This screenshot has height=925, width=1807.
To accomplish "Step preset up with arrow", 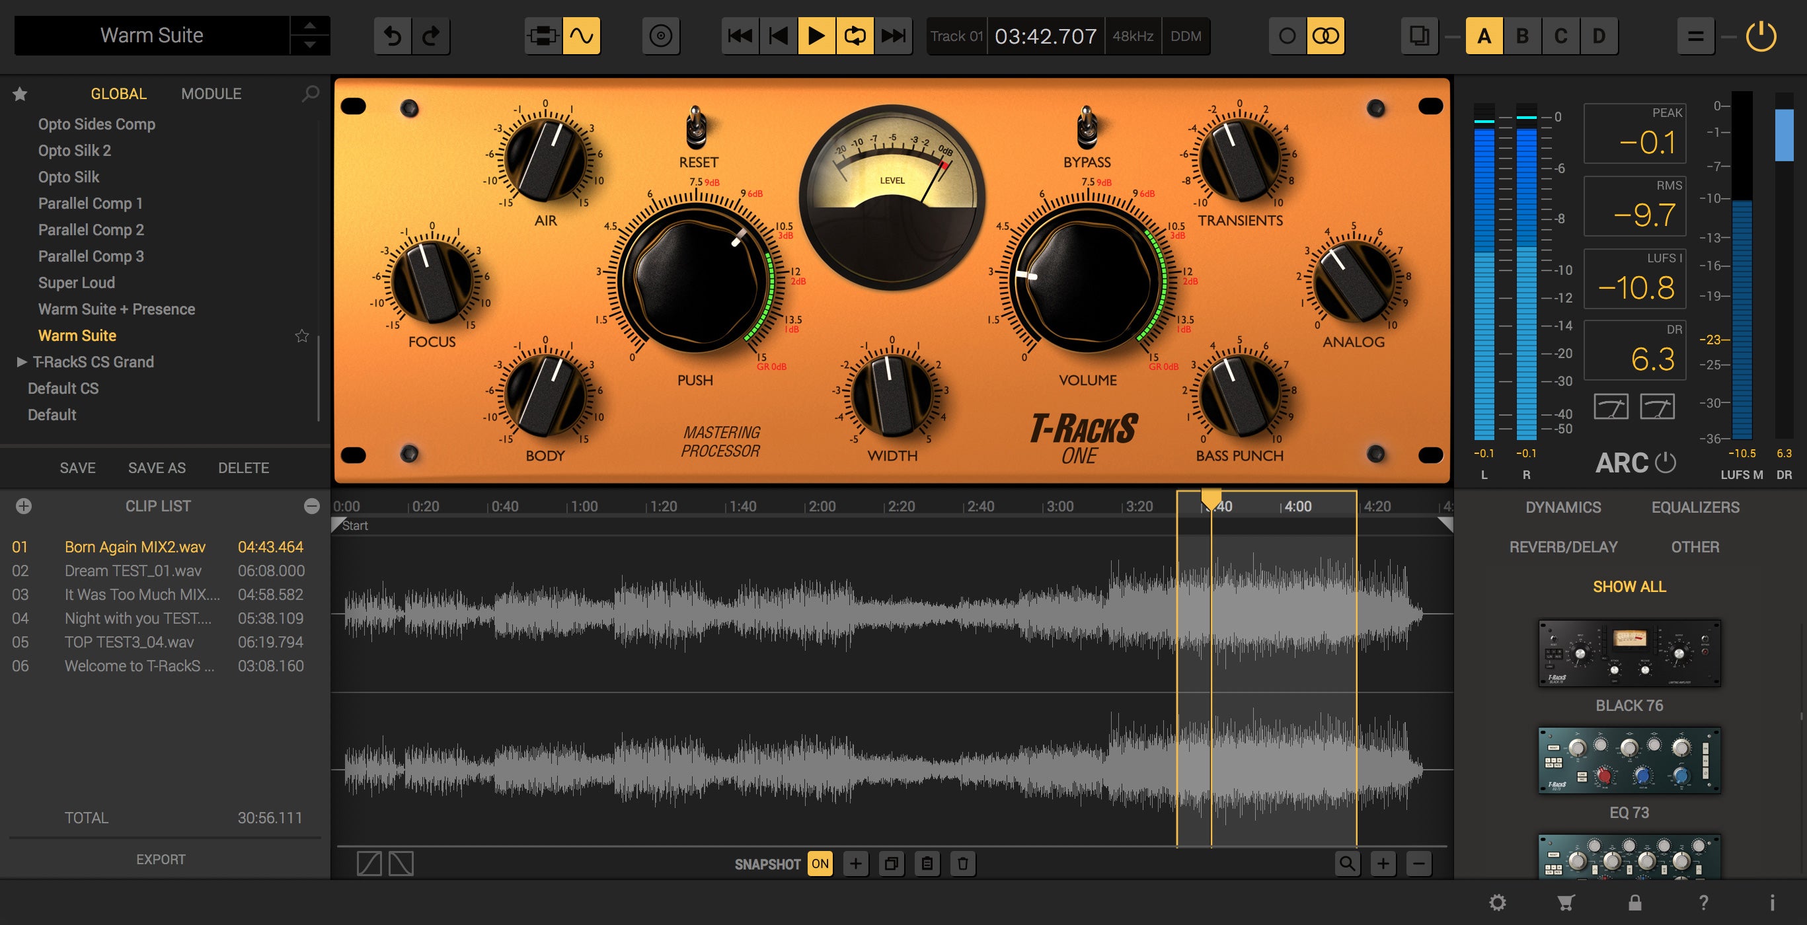I will (x=309, y=26).
